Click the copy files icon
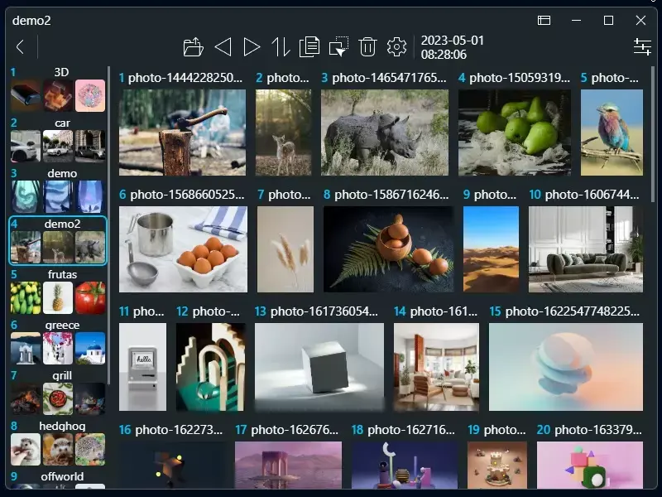Screen dimensions: 662x497 point(309,47)
